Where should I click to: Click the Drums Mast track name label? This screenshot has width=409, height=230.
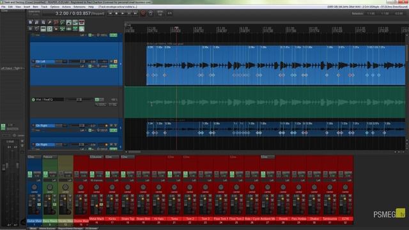(81, 221)
